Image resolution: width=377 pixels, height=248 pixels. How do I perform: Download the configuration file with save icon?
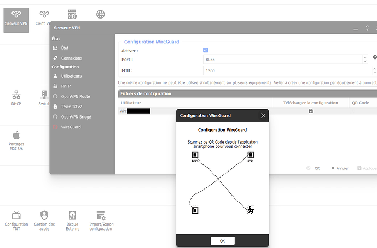pyautogui.click(x=311, y=111)
